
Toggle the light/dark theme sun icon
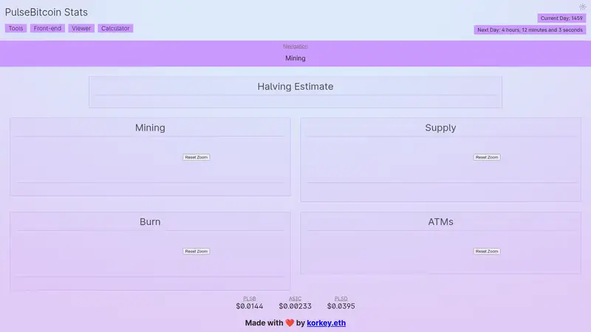point(582,7)
